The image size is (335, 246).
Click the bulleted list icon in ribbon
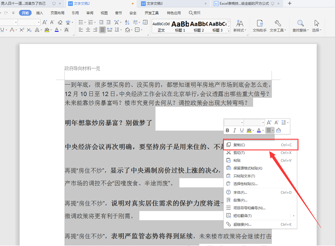click(x=81, y=22)
